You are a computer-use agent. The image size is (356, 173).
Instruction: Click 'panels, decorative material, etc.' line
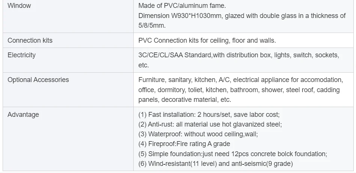click(185, 100)
